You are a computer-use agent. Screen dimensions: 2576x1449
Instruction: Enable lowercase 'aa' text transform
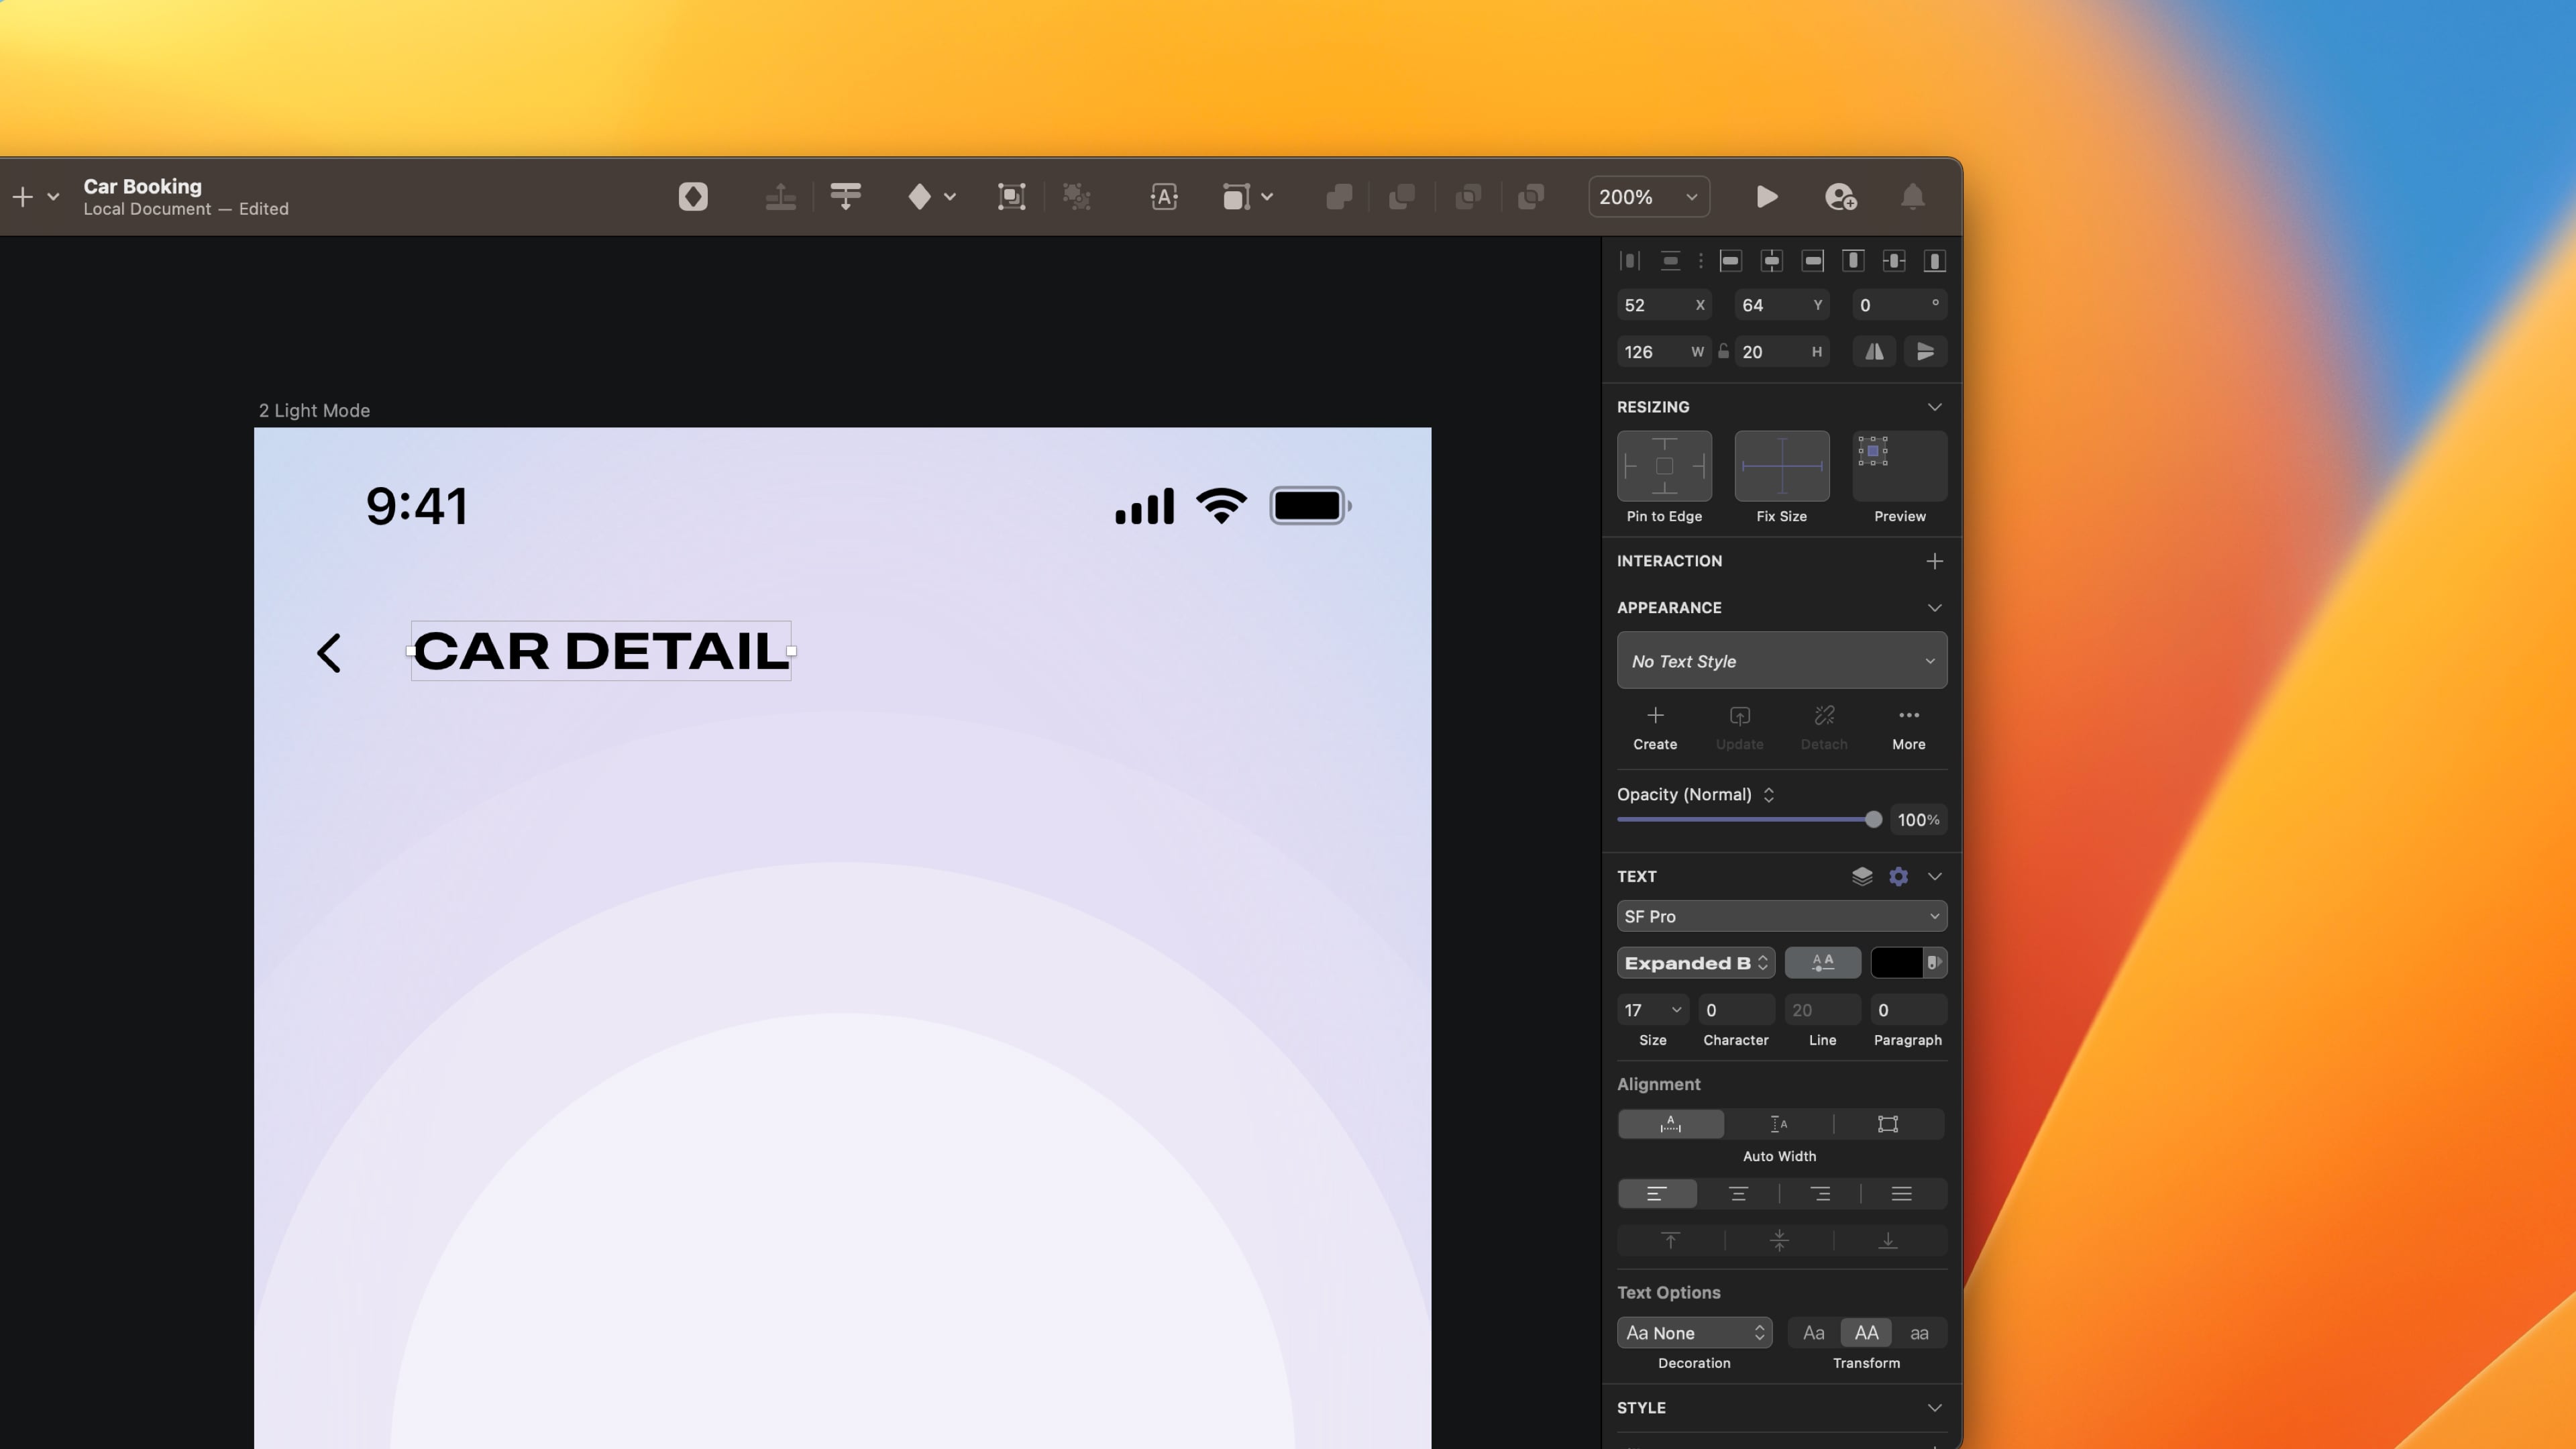tap(1918, 1333)
